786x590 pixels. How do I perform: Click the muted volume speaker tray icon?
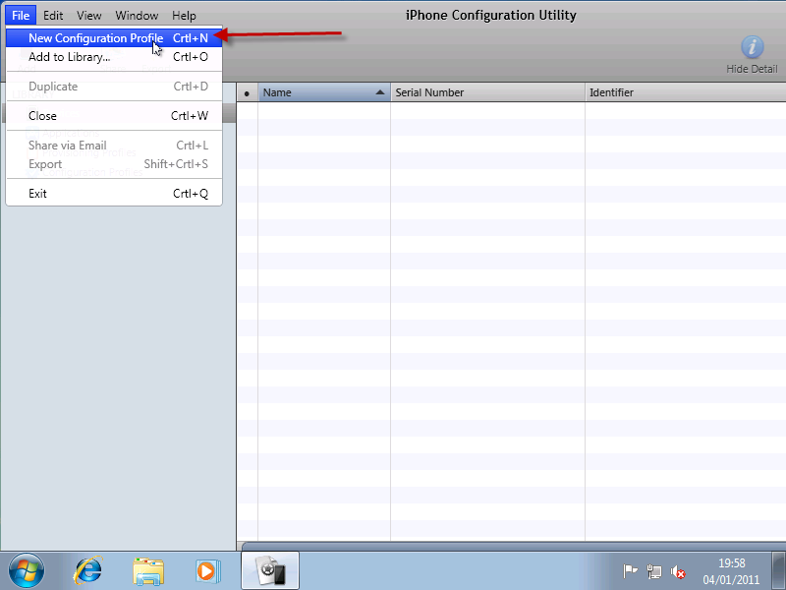(678, 571)
